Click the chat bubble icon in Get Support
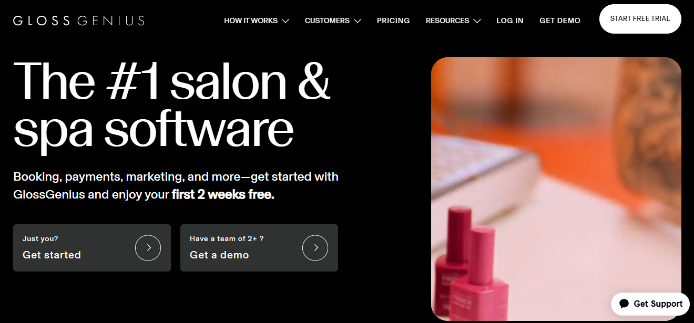The width and height of the screenshot is (694, 323). pos(624,304)
